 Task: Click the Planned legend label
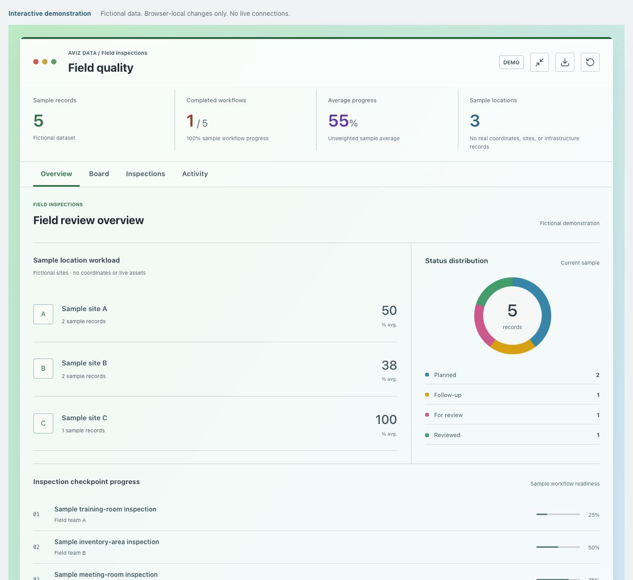point(445,375)
